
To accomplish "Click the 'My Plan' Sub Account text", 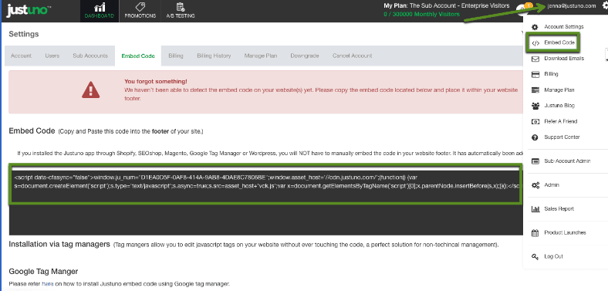I will (x=446, y=6).
